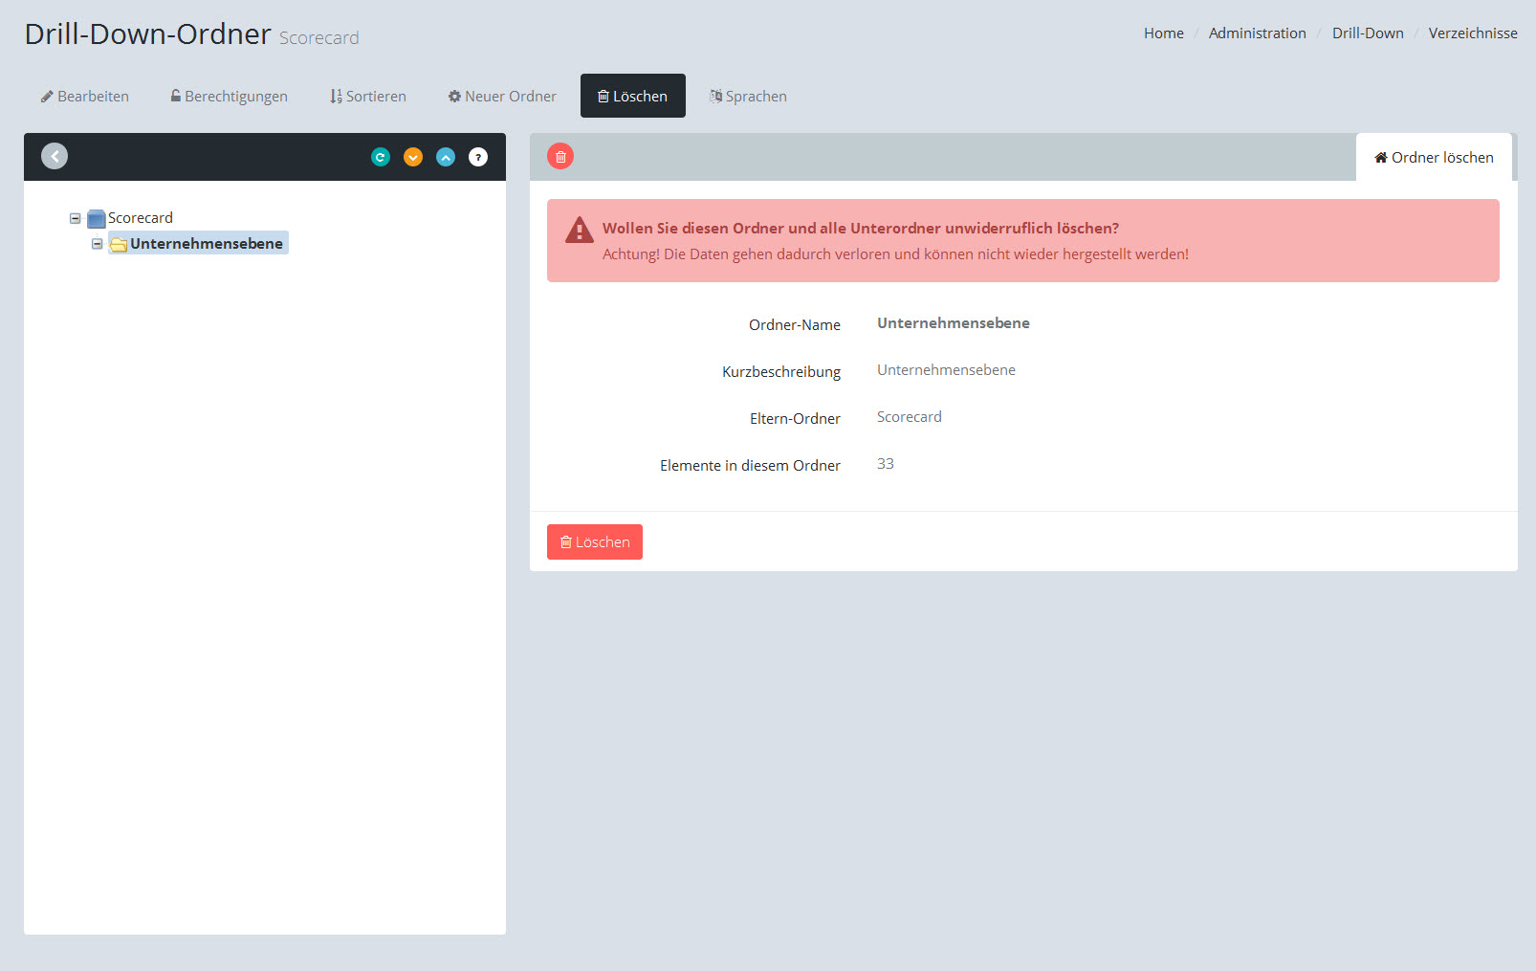
Task: Click the red trash circle icon
Action: [560, 156]
